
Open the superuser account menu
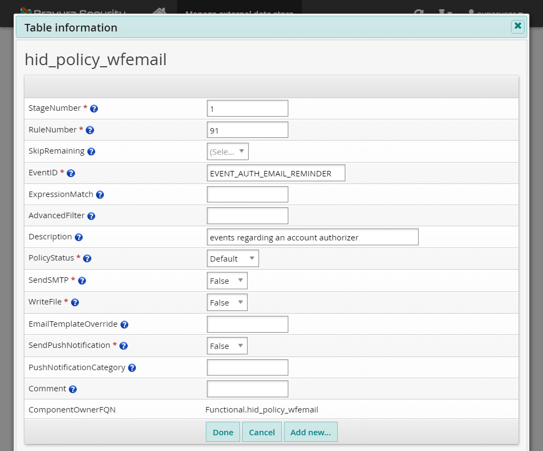coord(491,12)
